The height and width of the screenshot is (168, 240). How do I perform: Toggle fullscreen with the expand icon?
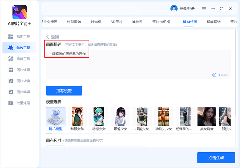coord(222,9)
